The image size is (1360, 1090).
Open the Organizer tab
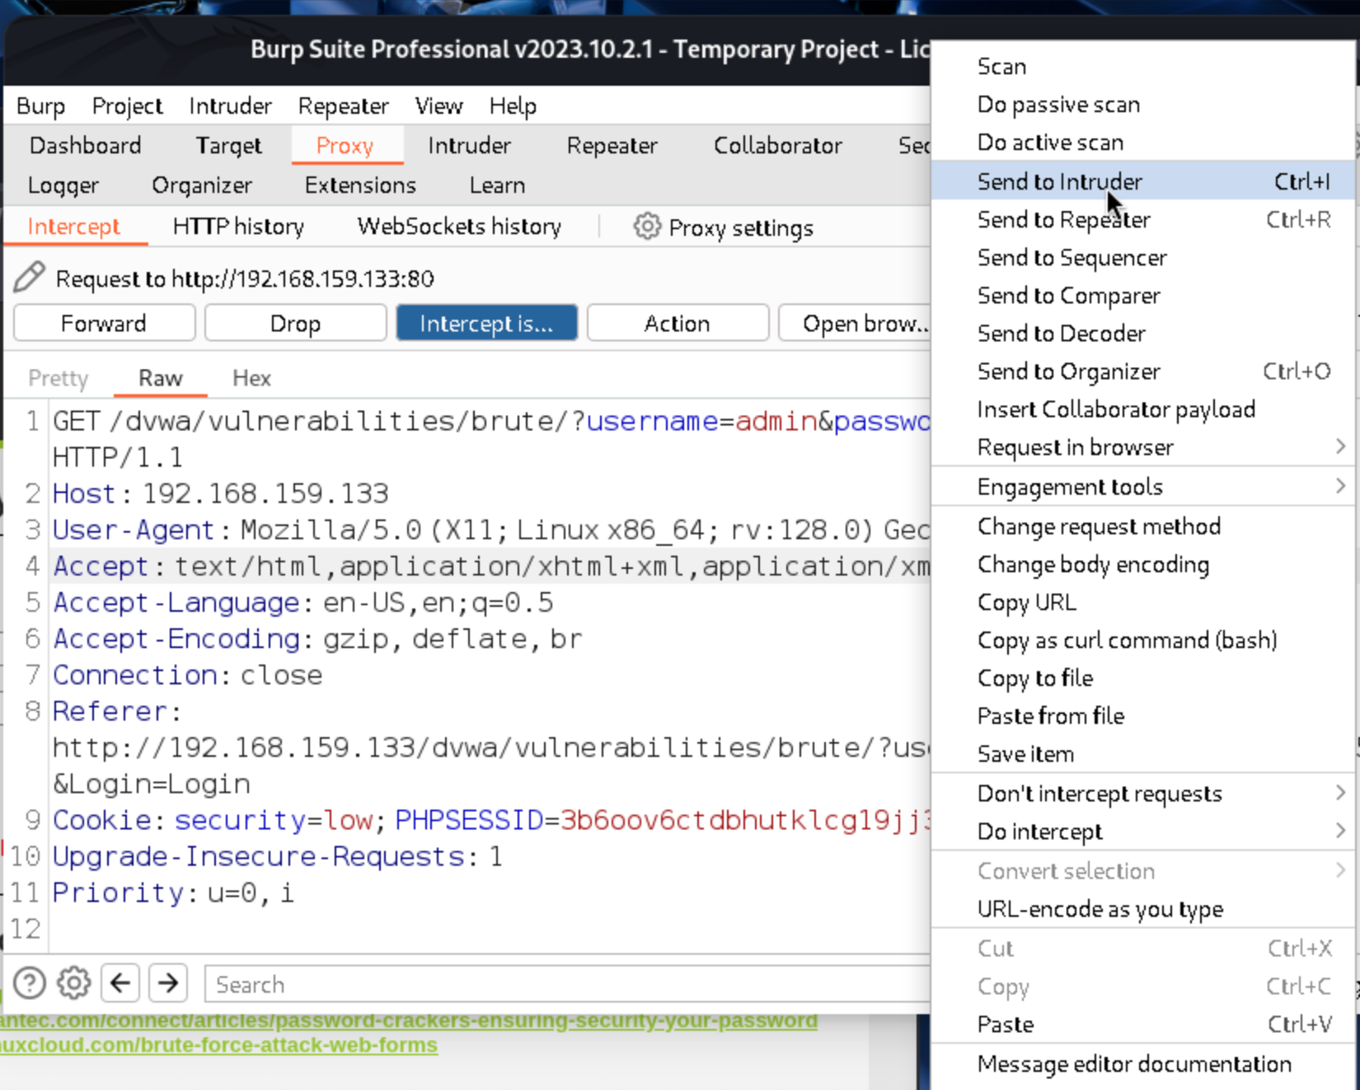[x=202, y=186]
